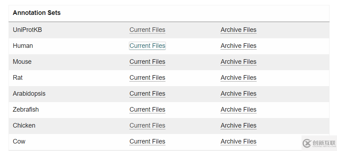Screen dimensions: 337x151
Task: Open Human Archive Files link
Action: (238, 46)
